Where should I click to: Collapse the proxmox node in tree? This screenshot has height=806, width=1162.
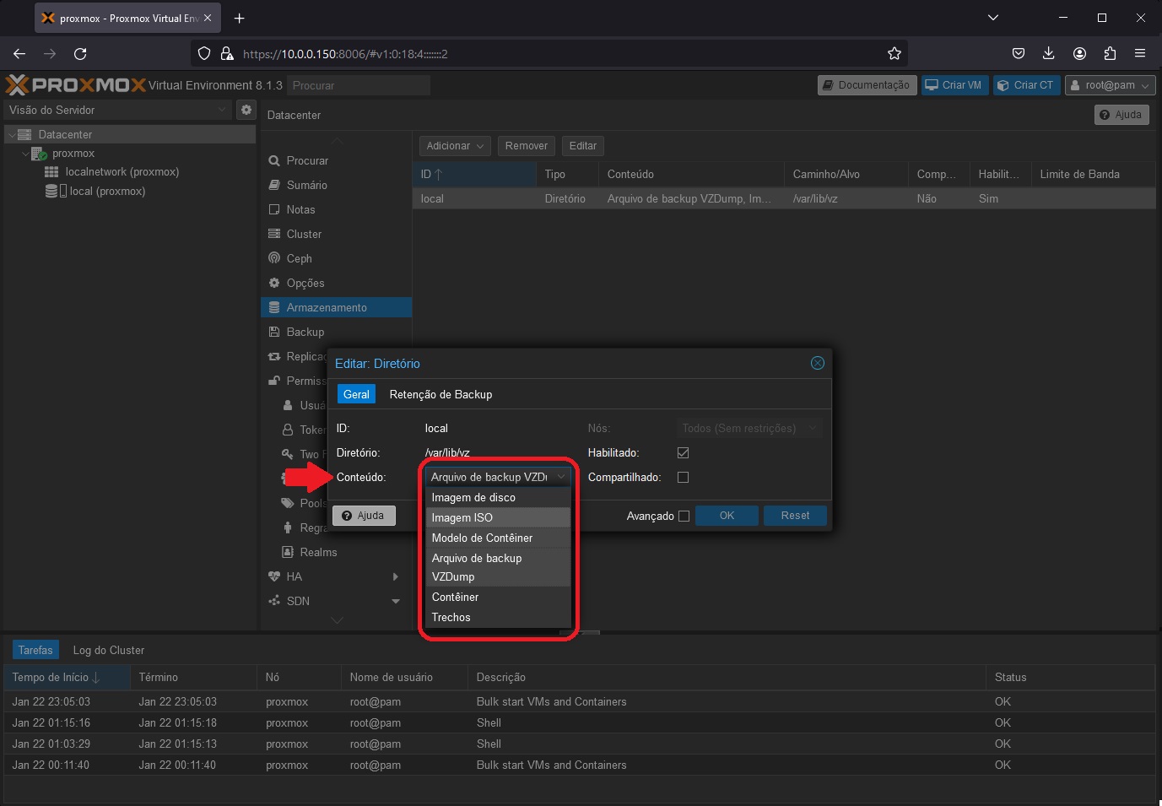coord(24,154)
